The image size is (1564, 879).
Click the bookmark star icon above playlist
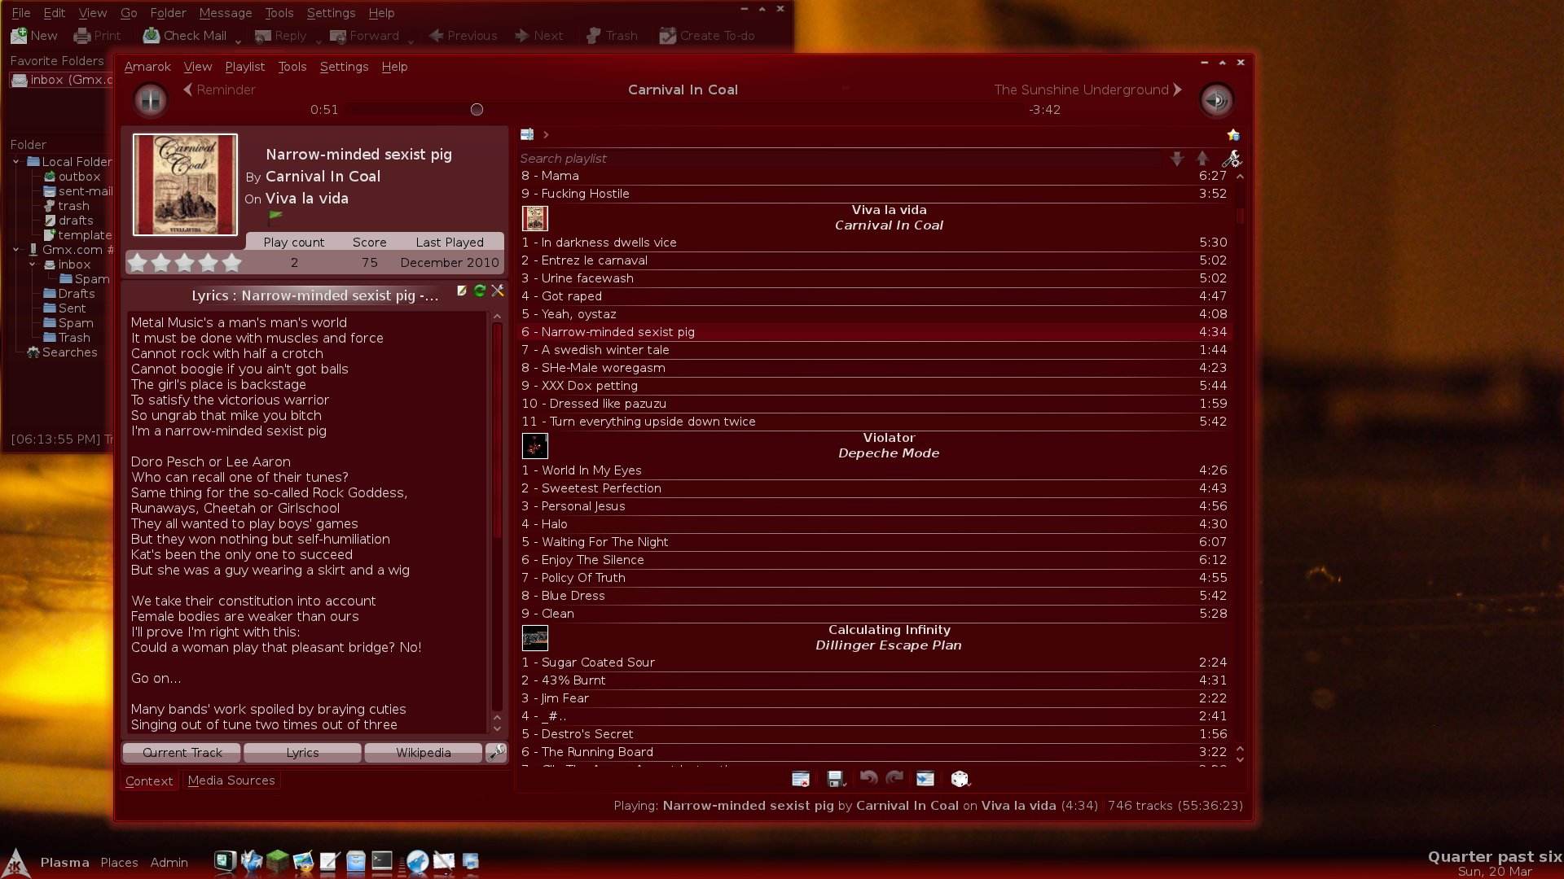tap(1233, 134)
